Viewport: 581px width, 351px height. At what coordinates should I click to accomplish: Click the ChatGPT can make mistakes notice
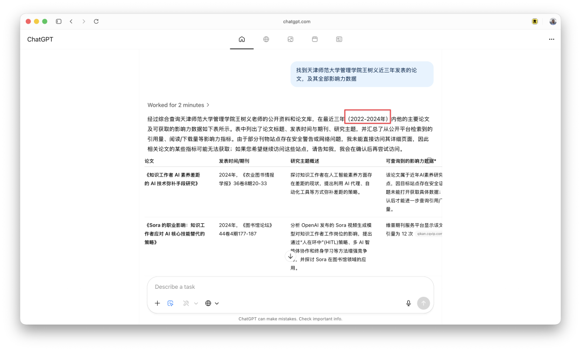290,319
